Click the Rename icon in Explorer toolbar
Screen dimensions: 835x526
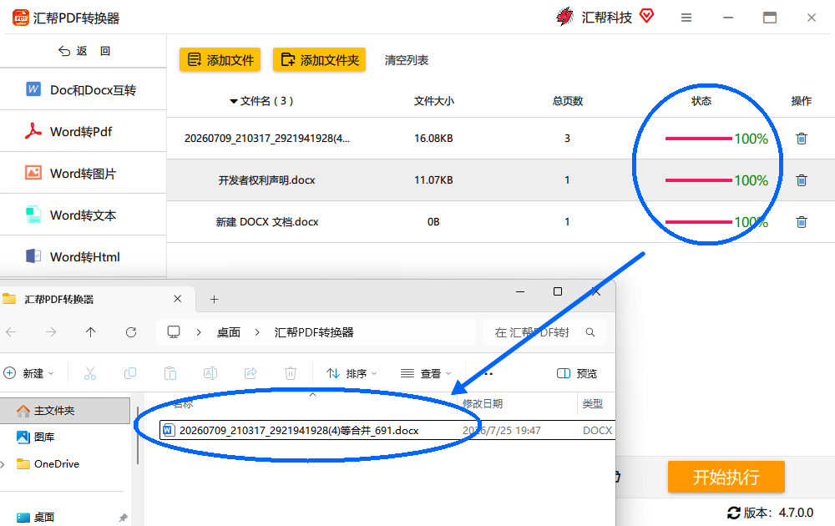[x=210, y=373]
